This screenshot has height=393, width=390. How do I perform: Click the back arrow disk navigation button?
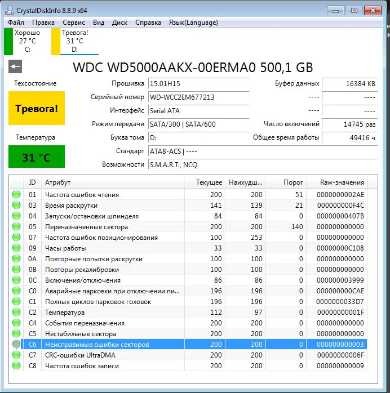pyautogui.click(x=15, y=67)
